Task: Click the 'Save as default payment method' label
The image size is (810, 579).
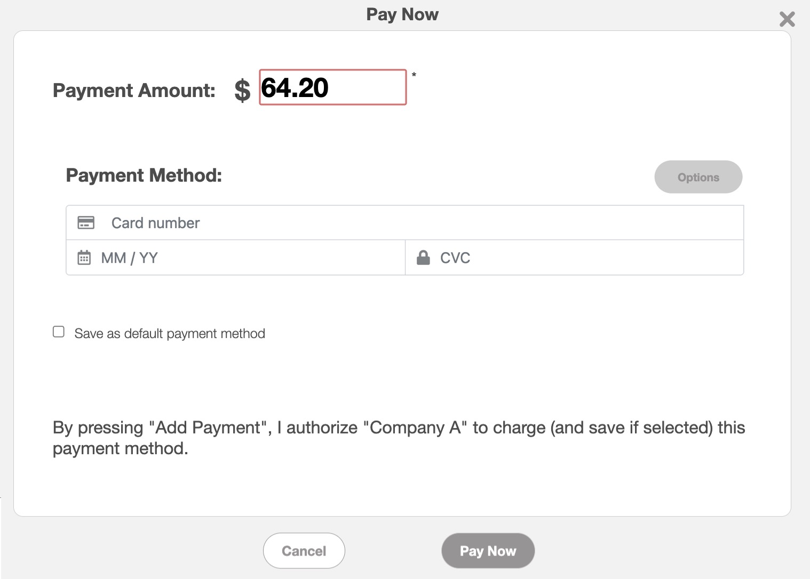Action: pyautogui.click(x=170, y=334)
